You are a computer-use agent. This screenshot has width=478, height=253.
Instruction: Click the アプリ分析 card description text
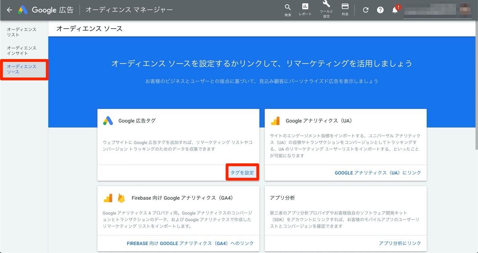coord(345,220)
